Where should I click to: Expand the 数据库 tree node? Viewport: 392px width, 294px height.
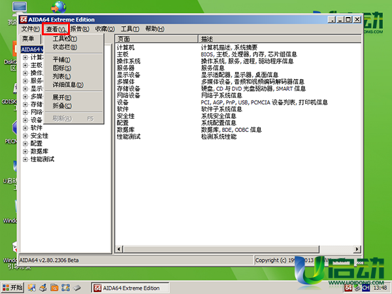click(25, 152)
